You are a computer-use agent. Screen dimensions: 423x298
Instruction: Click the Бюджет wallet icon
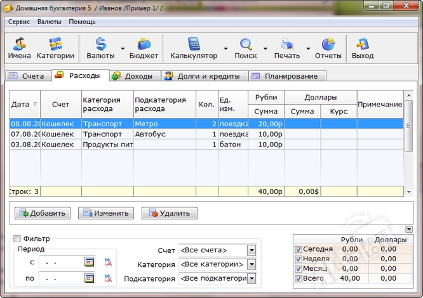(144, 48)
